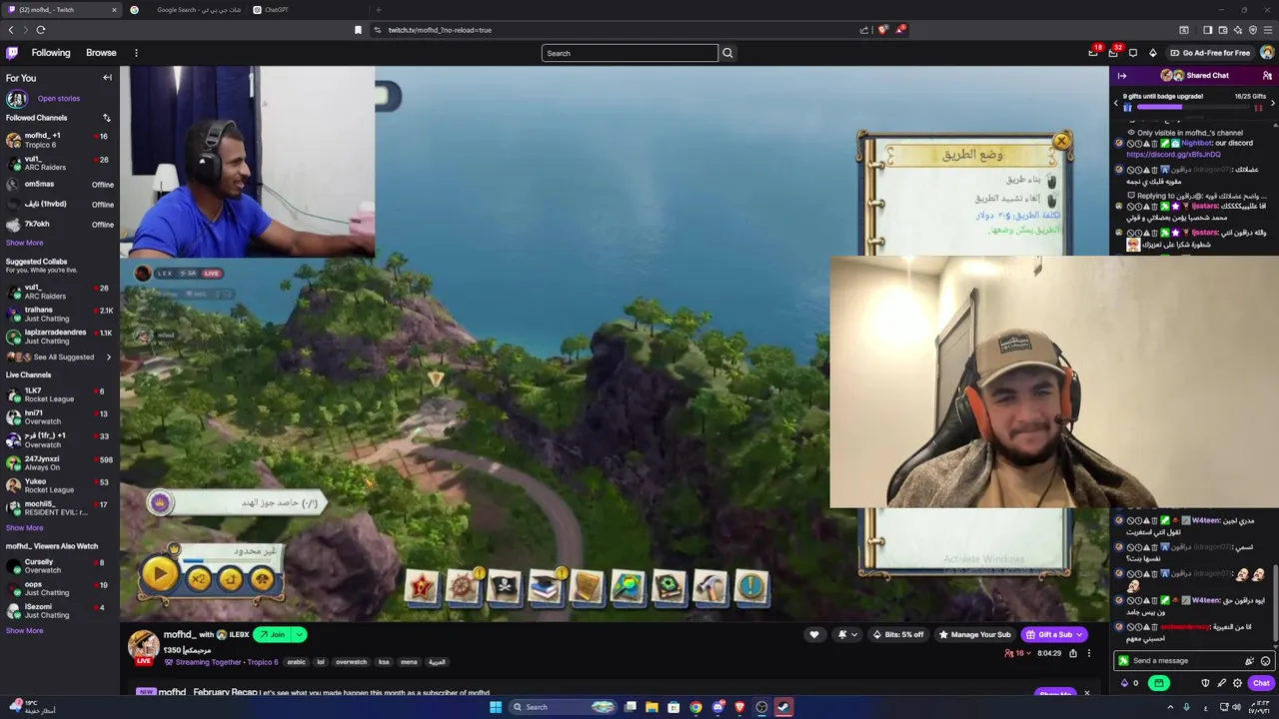Click the Manage Your Sub button
1279x719 pixels.
[x=973, y=635]
